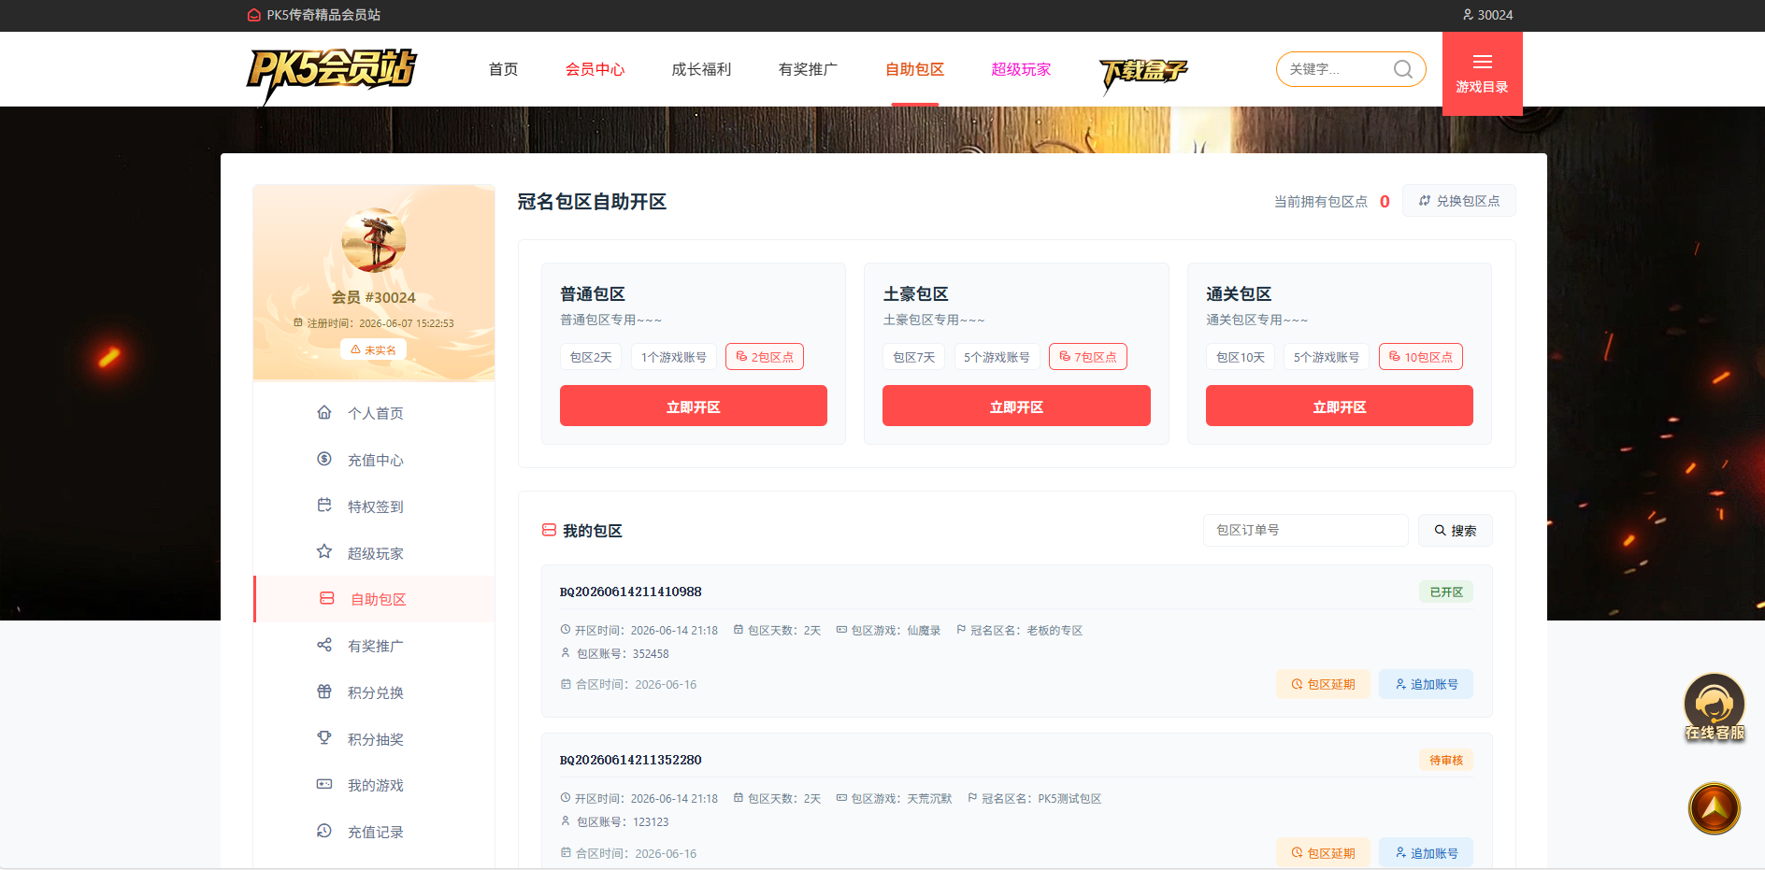This screenshot has height=870, width=1765.
Task: Focus the 包区订单号 input field
Action: tap(1306, 530)
